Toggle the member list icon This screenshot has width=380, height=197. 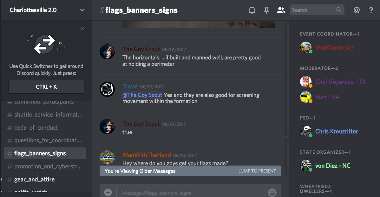coord(281,10)
